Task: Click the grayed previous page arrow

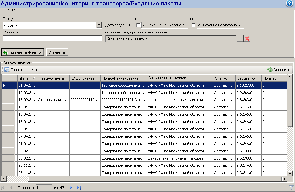Action: 11,187
